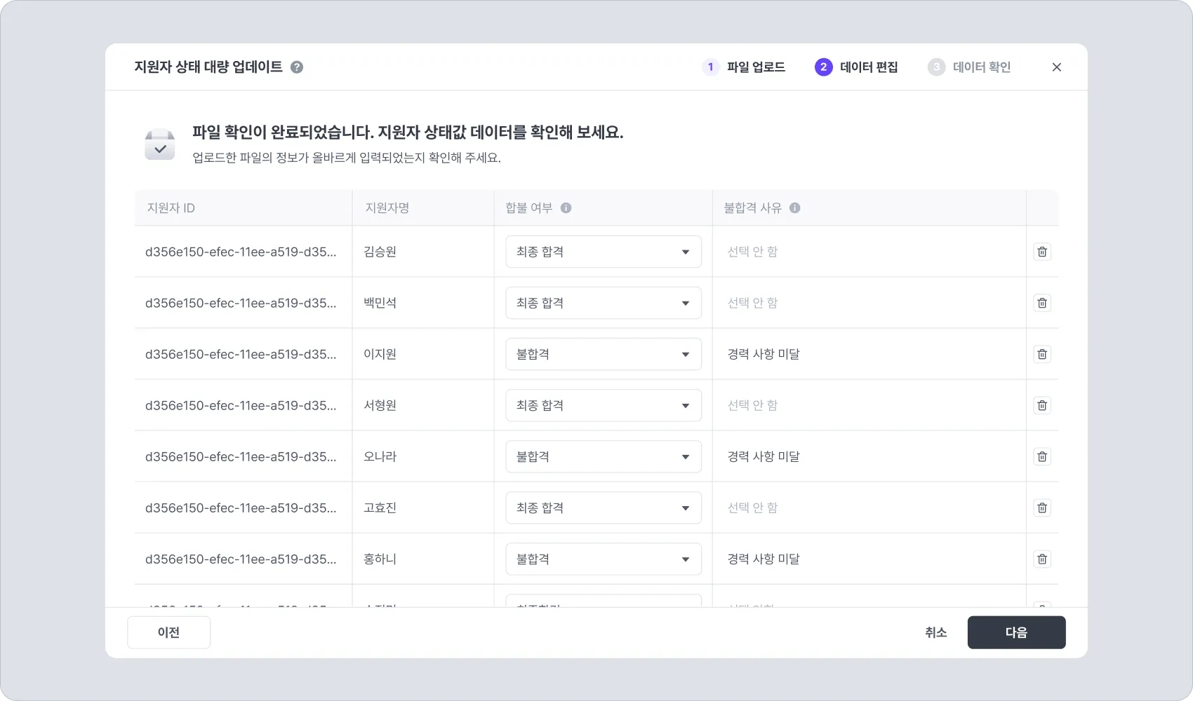
Task: Click trash icon for 고효진 row
Action: pyautogui.click(x=1042, y=508)
